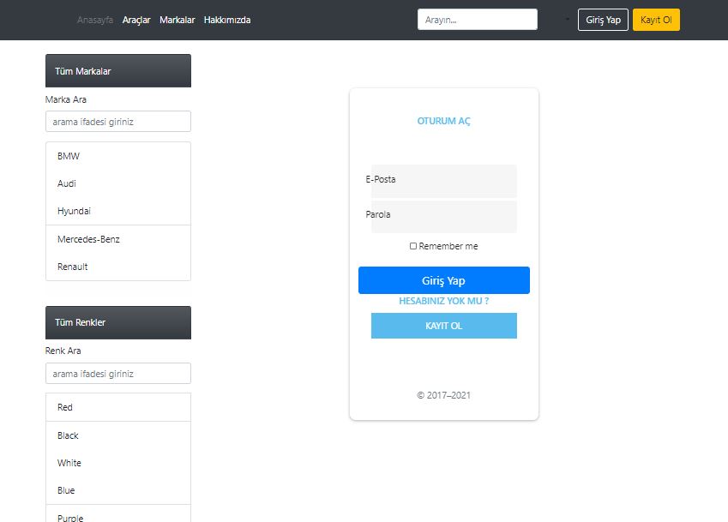Open the Anasayfa navigation item
This screenshot has width=728, height=522.
94,19
